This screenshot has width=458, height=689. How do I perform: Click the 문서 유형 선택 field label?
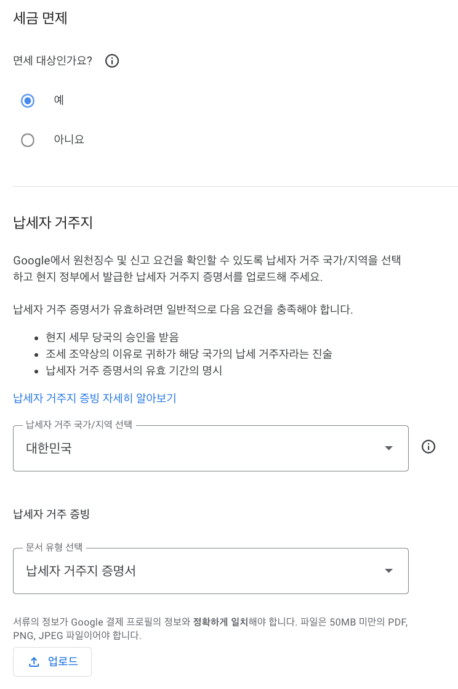[x=53, y=548]
